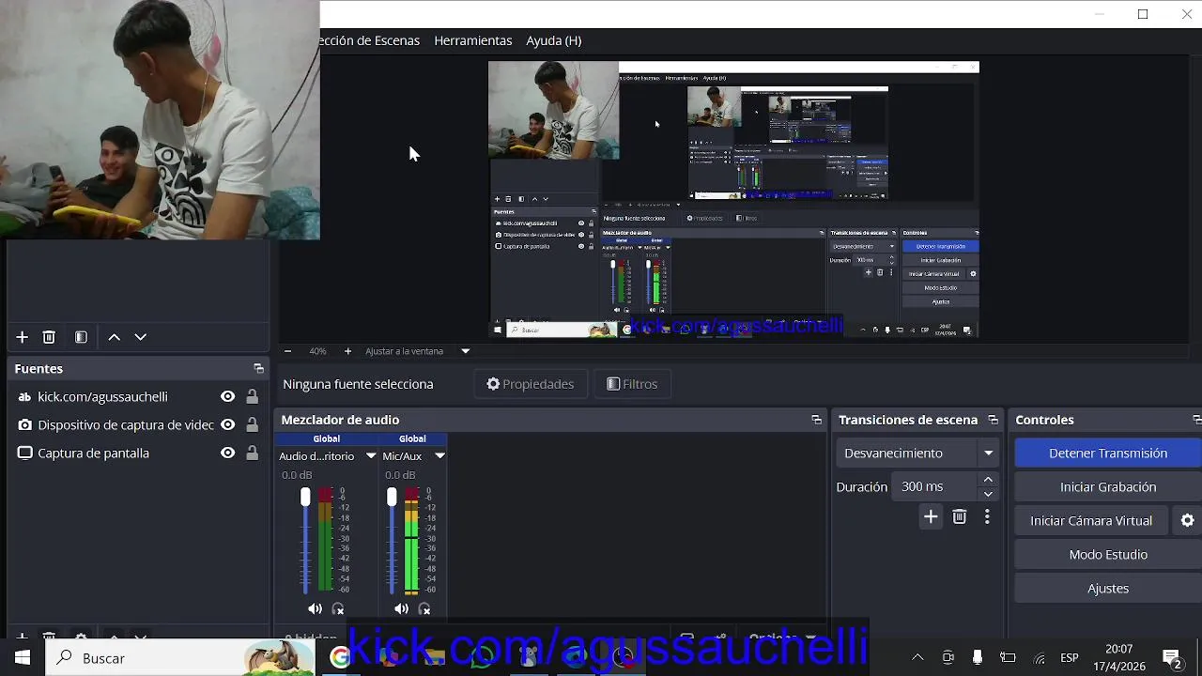Pop out the Transiciones de escena panel
Image resolution: width=1202 pixels, height=676 pixels.
pos(993,420)
